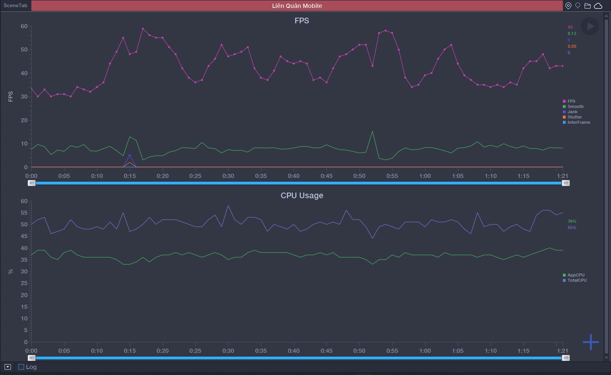611x375 pixels.
Task: Select the SceneTab tab
Action: point(15,6)
